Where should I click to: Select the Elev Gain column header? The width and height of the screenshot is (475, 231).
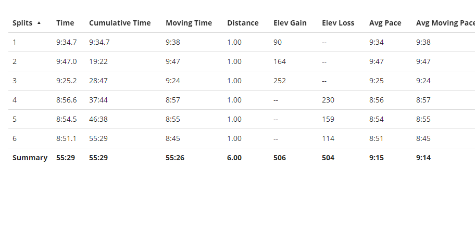(290, 23)
